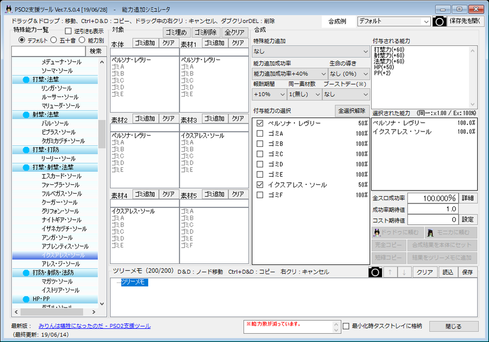Toggle 最小化時タスクトレイに格納 checkbox
The height and width of the screenshot is (342, 489).
pos(346,326)
